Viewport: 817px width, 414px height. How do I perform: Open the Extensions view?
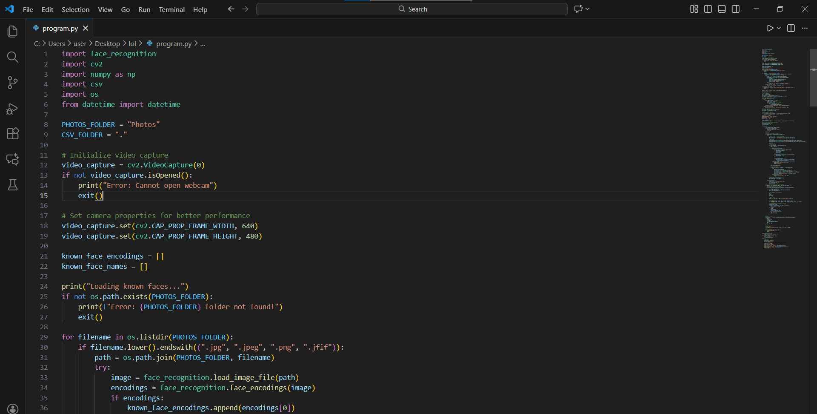[13, 134]
